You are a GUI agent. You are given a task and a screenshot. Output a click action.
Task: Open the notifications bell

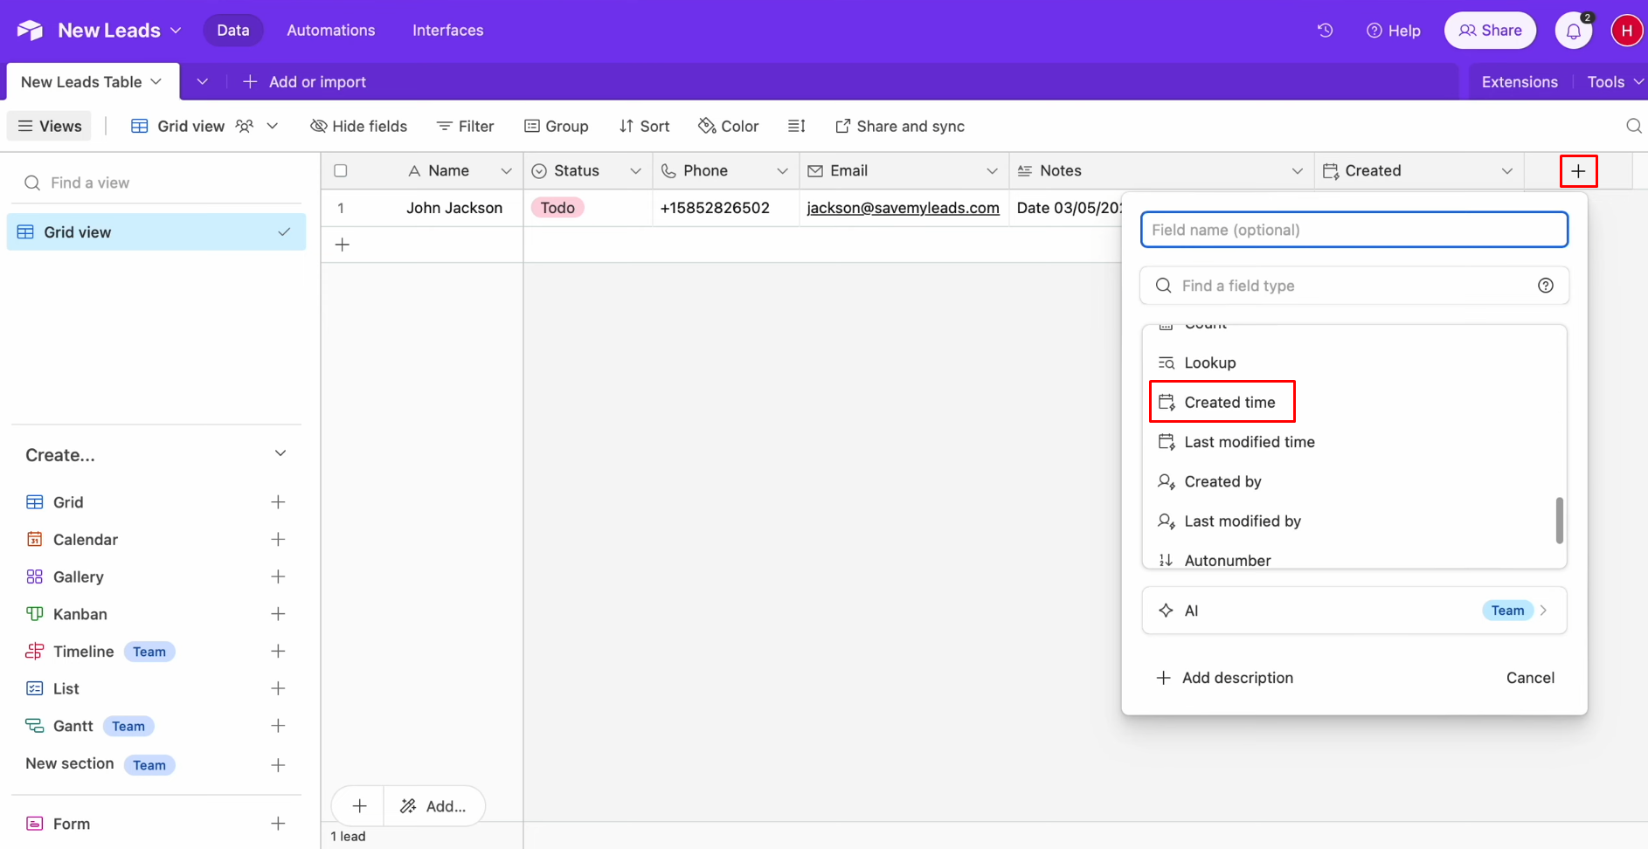(1573, 30)
